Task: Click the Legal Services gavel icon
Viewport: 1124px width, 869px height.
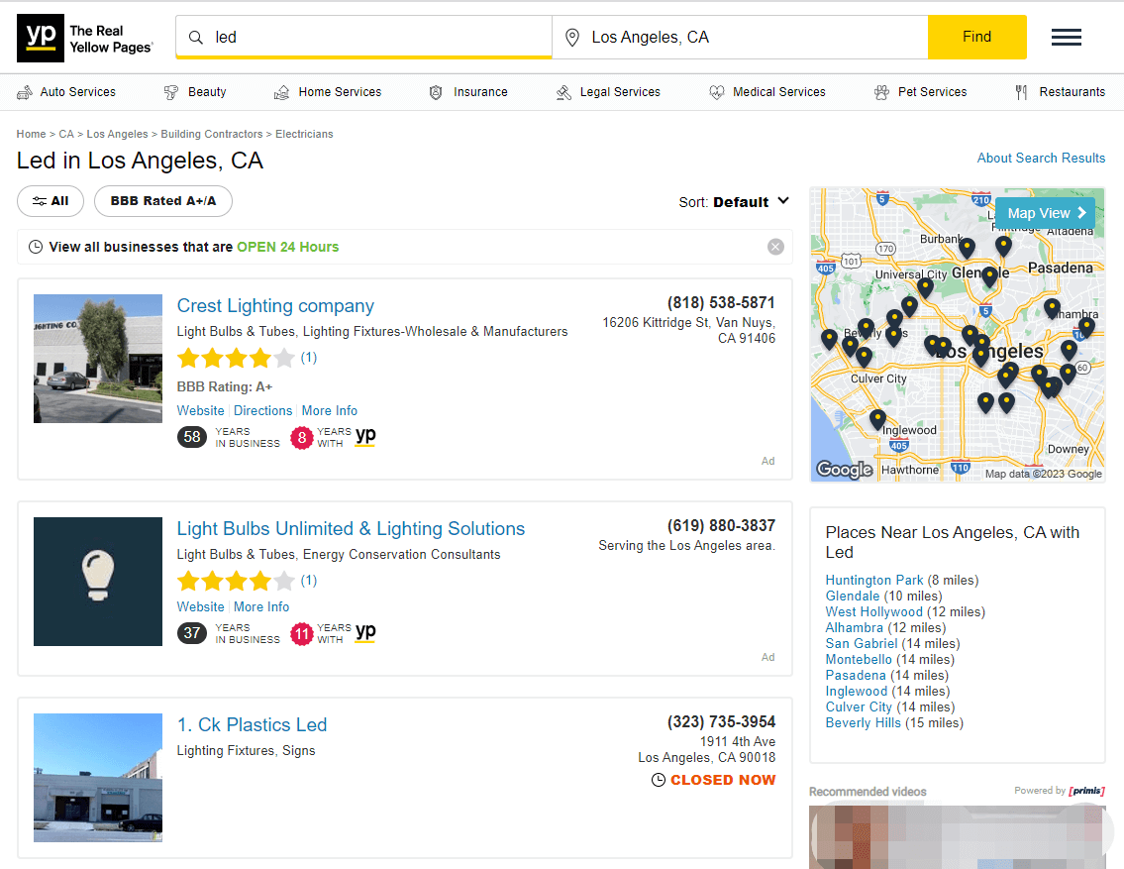Action: click(x=564, y=92)
